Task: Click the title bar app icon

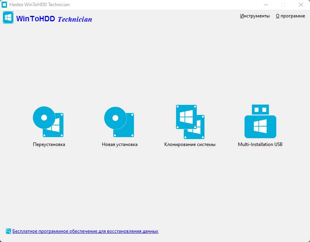Action: [4, 5]
